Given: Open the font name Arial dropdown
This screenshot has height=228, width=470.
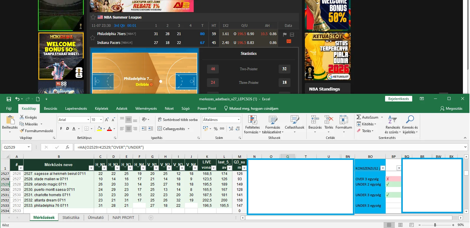Looking at the screenshot, I should (88, 119).
